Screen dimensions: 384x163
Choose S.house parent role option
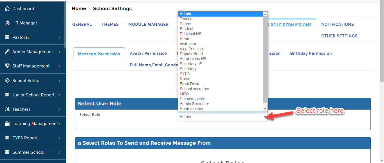220,99
